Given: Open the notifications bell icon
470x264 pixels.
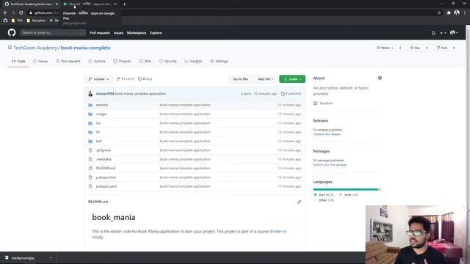Looking at the screenshot, I should (x=433, y=33).
